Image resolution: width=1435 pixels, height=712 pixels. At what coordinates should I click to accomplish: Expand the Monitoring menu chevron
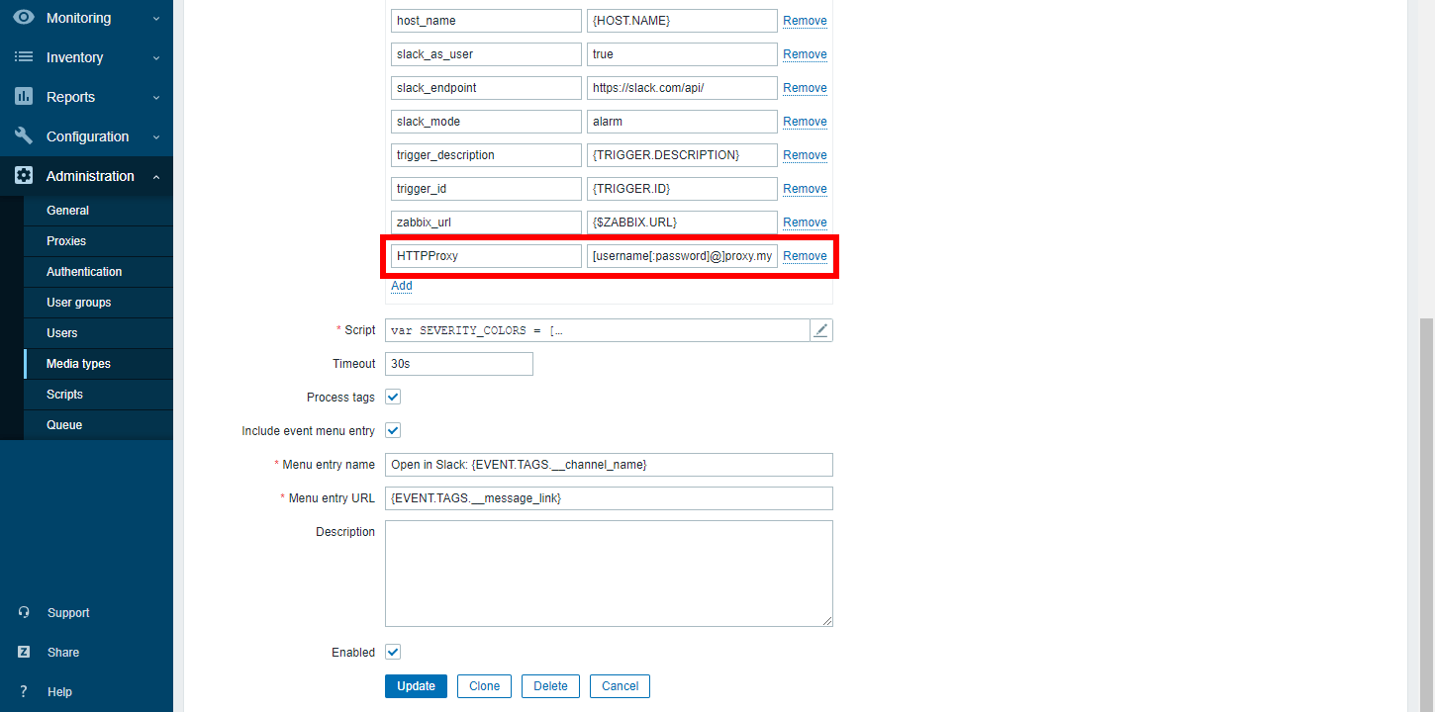click(154, 17)
